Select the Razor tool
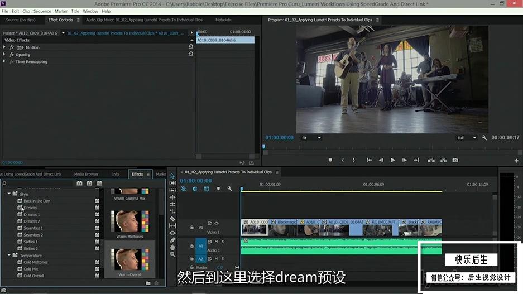The image size is (523, 294). point(172,219)
